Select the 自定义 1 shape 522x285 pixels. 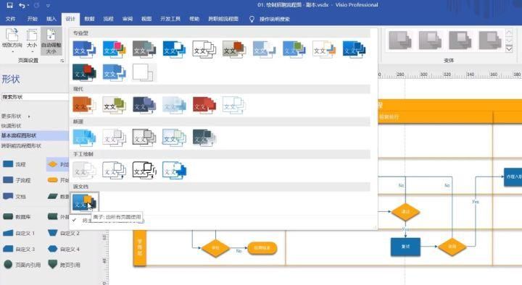tap(19, 233)
